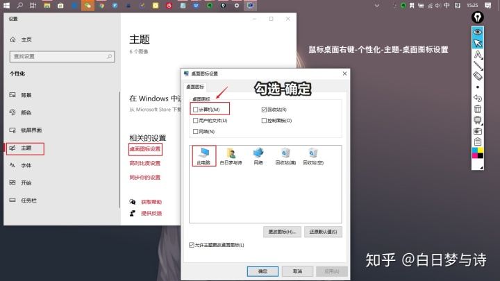
Task: Open Microsoft Store from the taskbar
Action: (60, 6)
